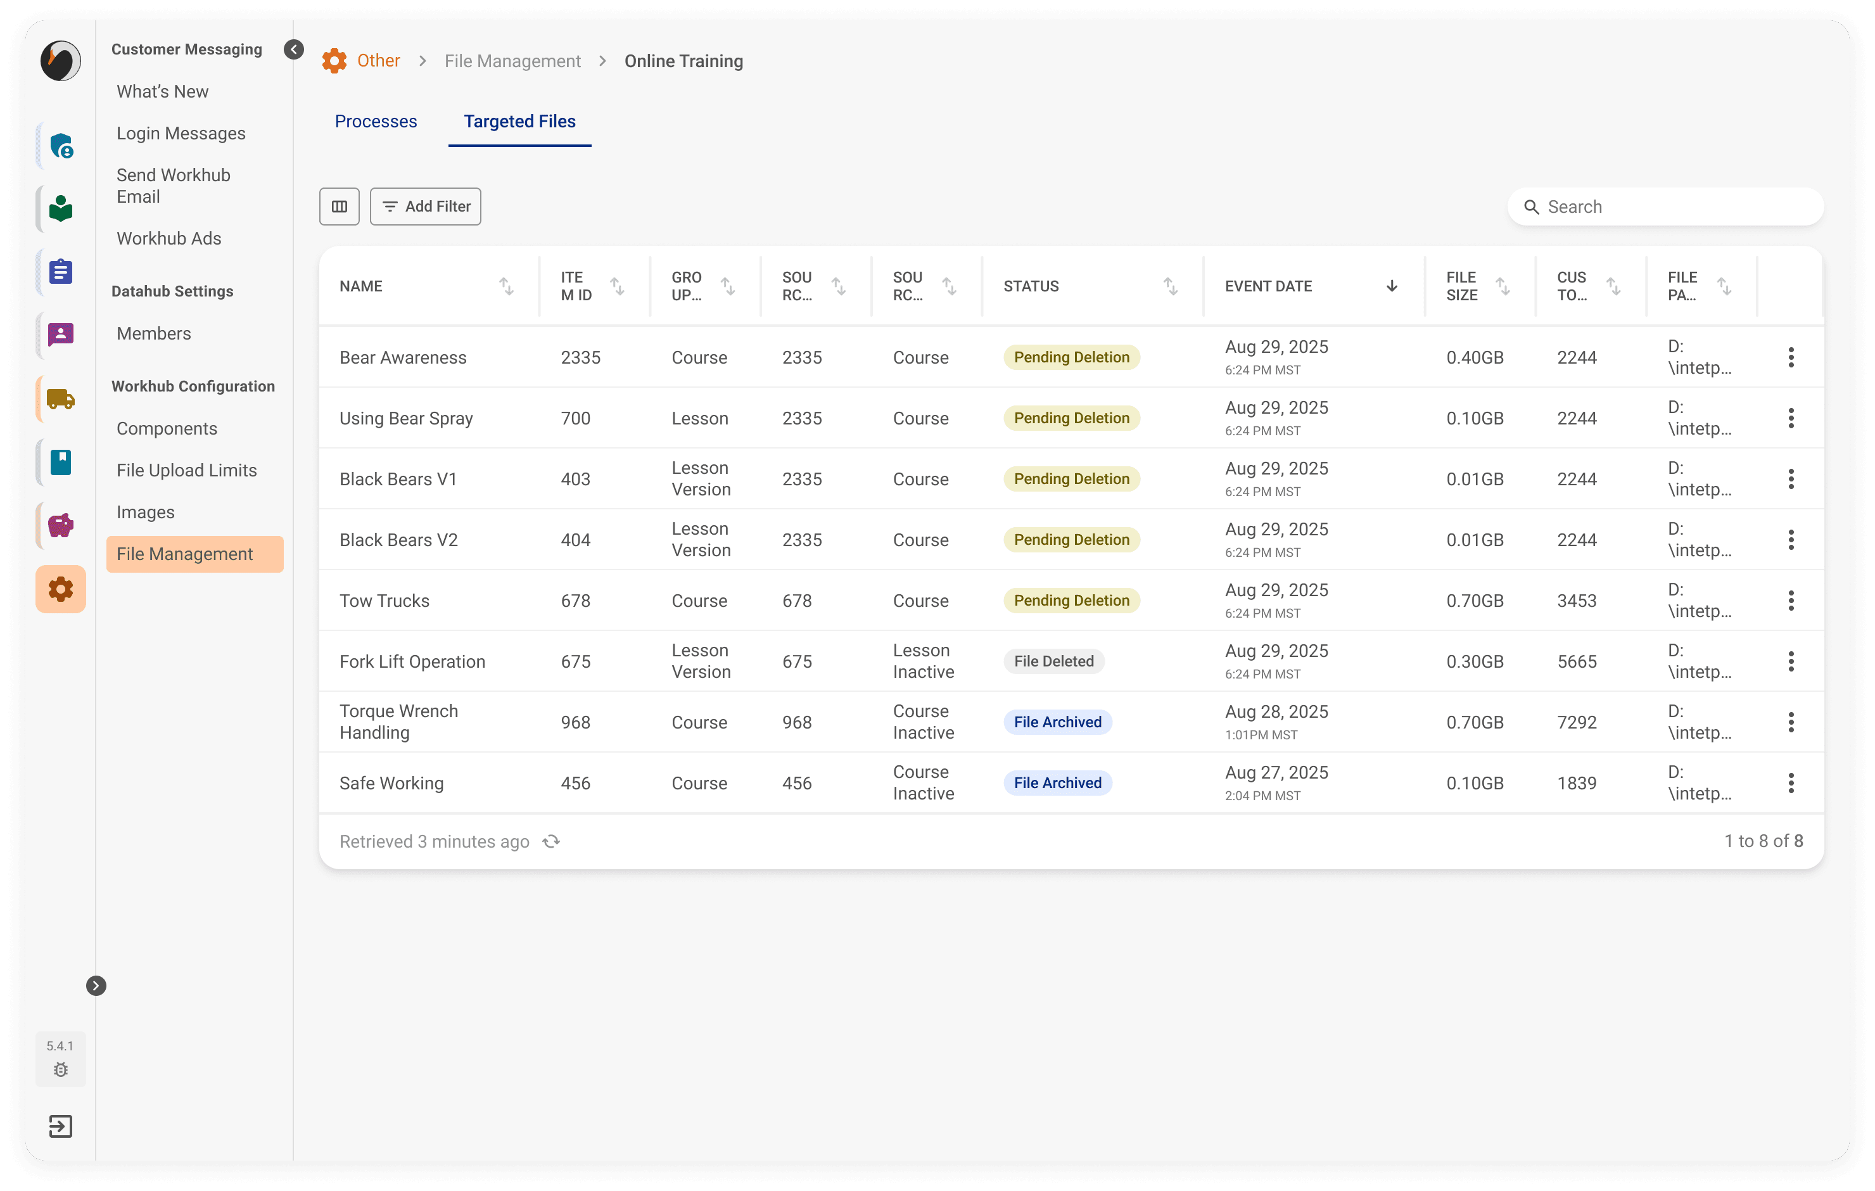Toggle sorting on the Status column
The image size is (1875, 1191).
[1169, 286]
